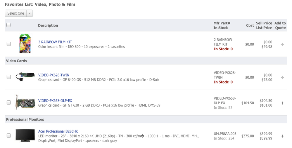Add 2 Rainbow Film Kit to quote
The width and height of the screenshot is (292, 148).
pyautogui.click(x=282, y=44)
